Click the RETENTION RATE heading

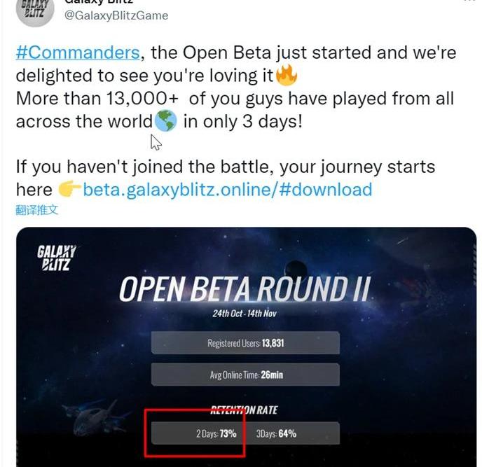click(245, 410)
